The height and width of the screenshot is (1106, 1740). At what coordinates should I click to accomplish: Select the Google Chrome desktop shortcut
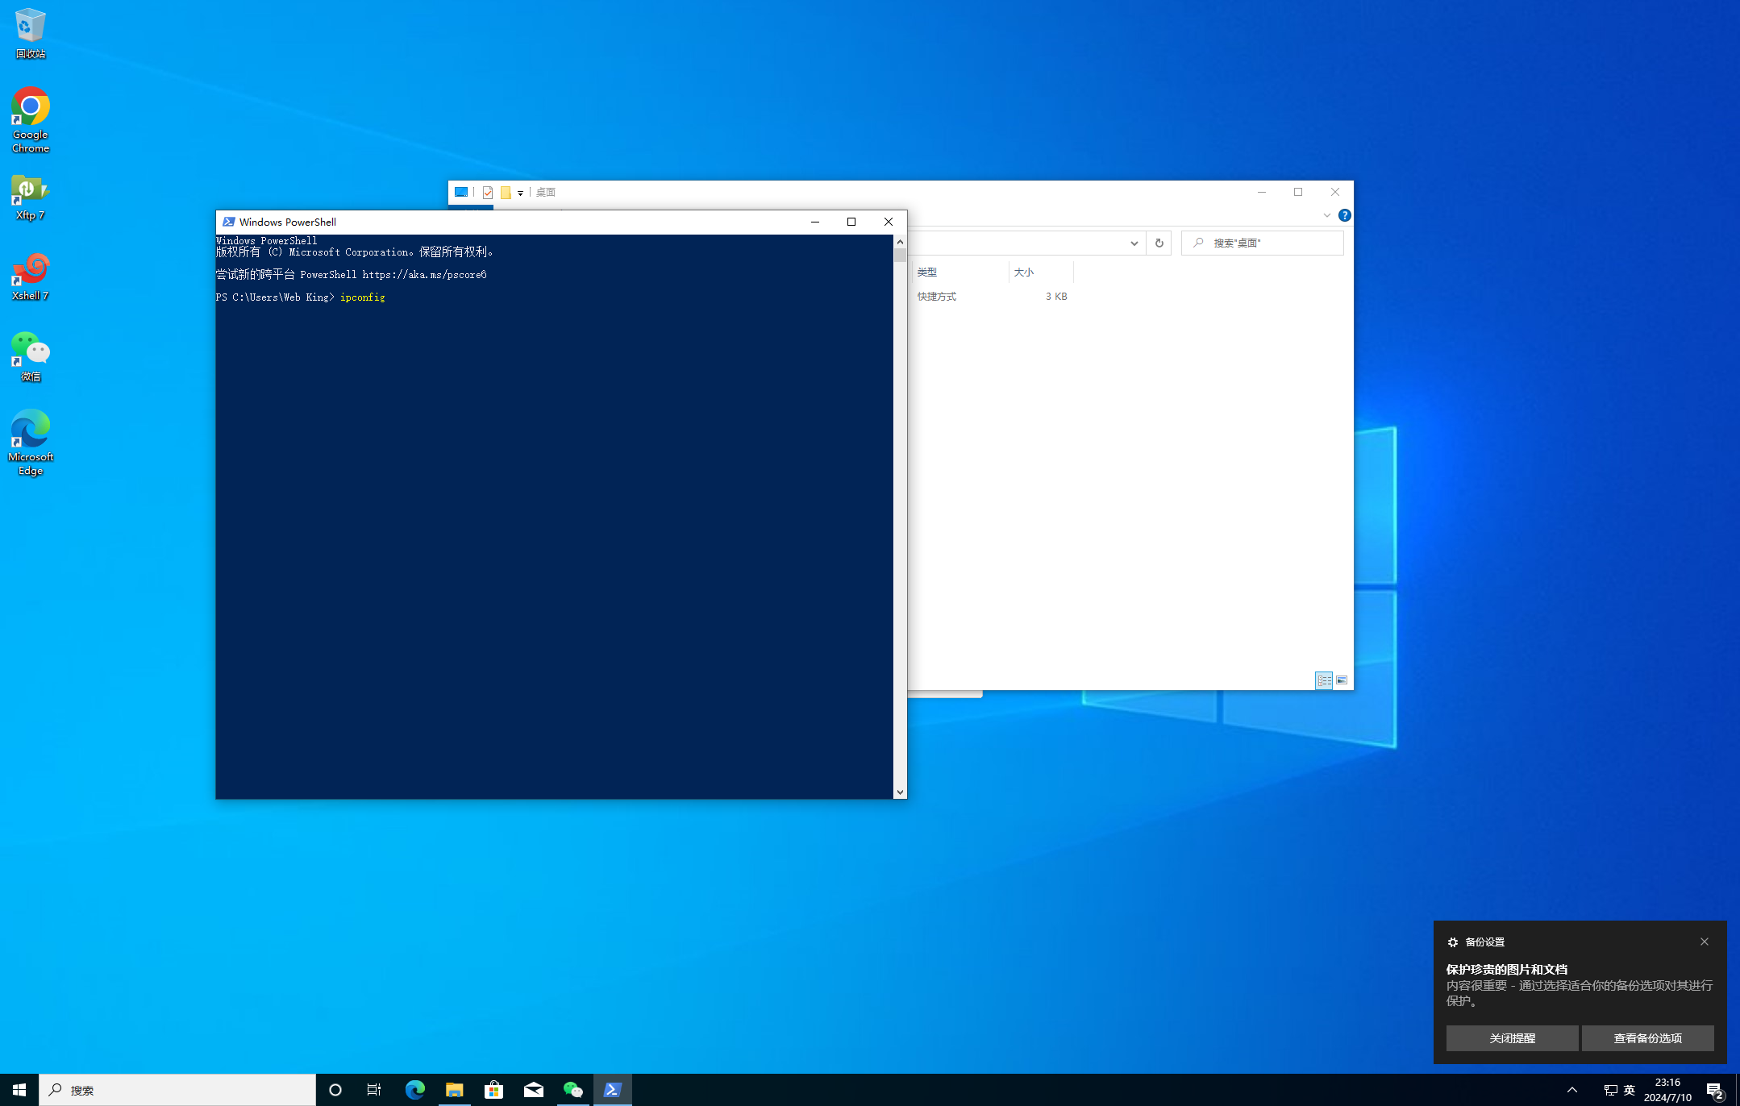(x=30, y=120)
